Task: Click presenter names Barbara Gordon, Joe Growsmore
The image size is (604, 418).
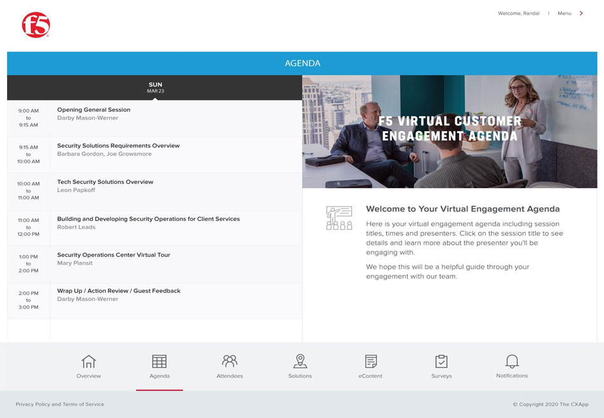Action: click(x=104, y=154)
